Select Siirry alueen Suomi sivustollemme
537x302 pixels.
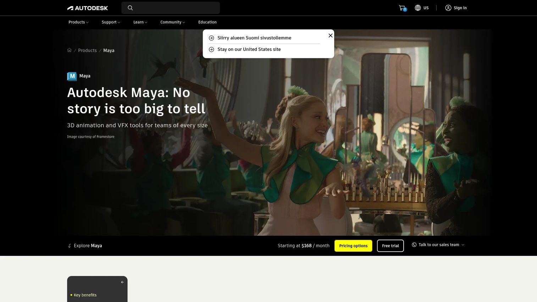254,38
